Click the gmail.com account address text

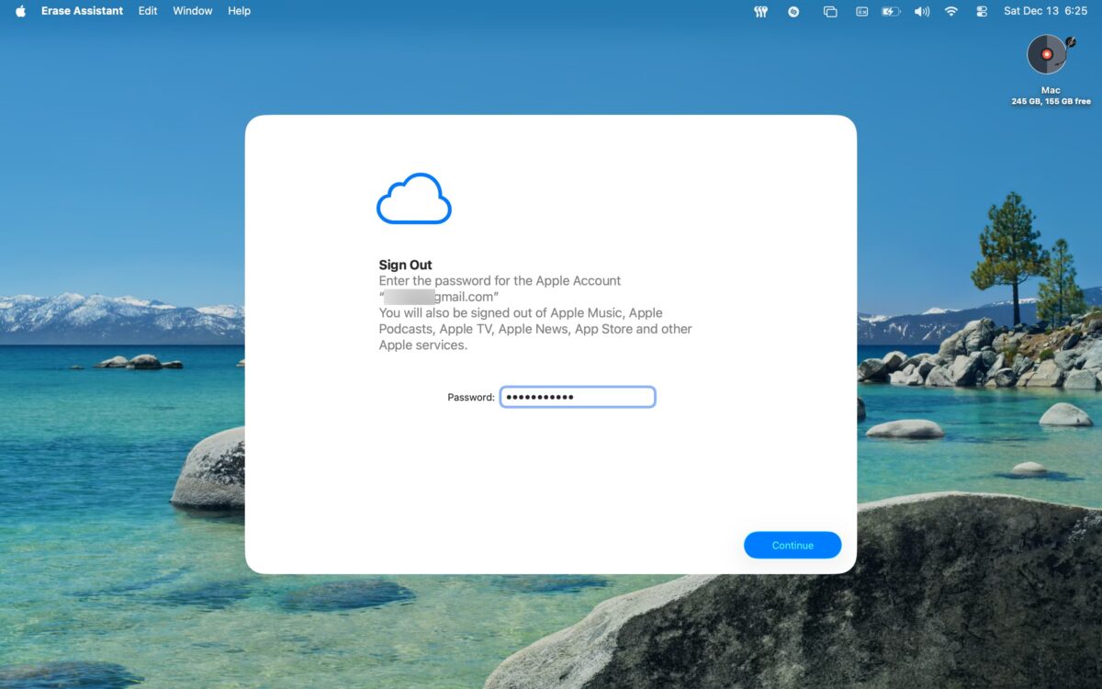439,297
